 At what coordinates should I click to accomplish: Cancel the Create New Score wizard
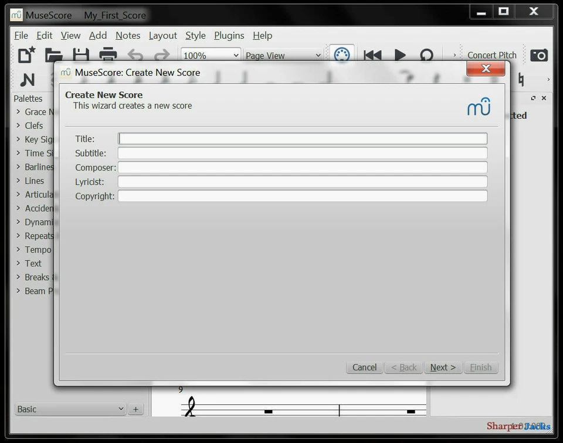(364, 367)
